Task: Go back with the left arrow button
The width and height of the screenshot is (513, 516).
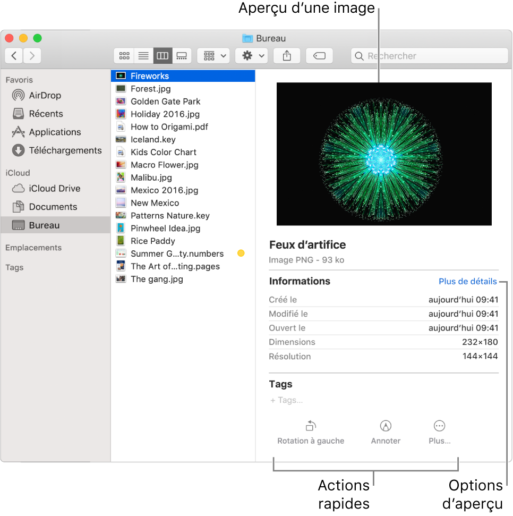Action: pos(14,56)
